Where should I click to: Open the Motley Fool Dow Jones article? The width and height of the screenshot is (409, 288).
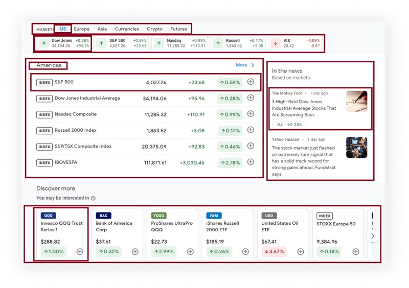pyautogui.click(x=304, y=108)
